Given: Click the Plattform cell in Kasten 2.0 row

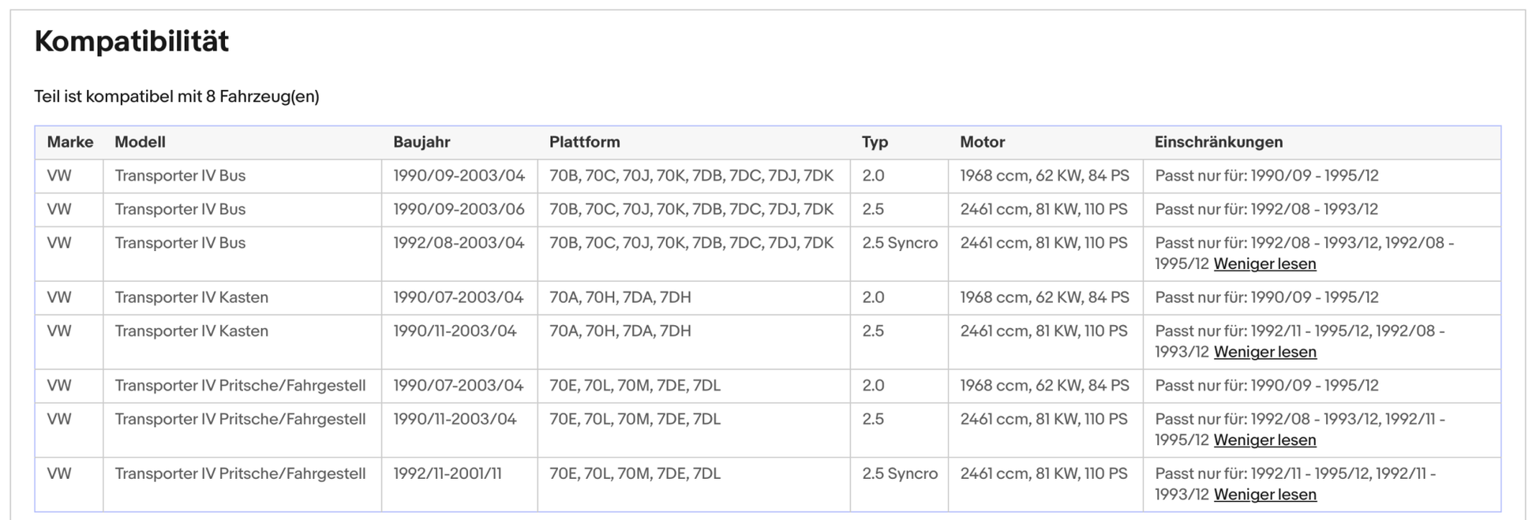Looking at the screenshot, I should click(620, 297).
